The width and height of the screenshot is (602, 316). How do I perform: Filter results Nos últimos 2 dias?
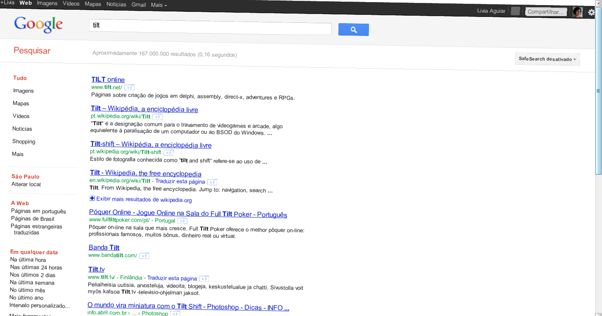33,275
